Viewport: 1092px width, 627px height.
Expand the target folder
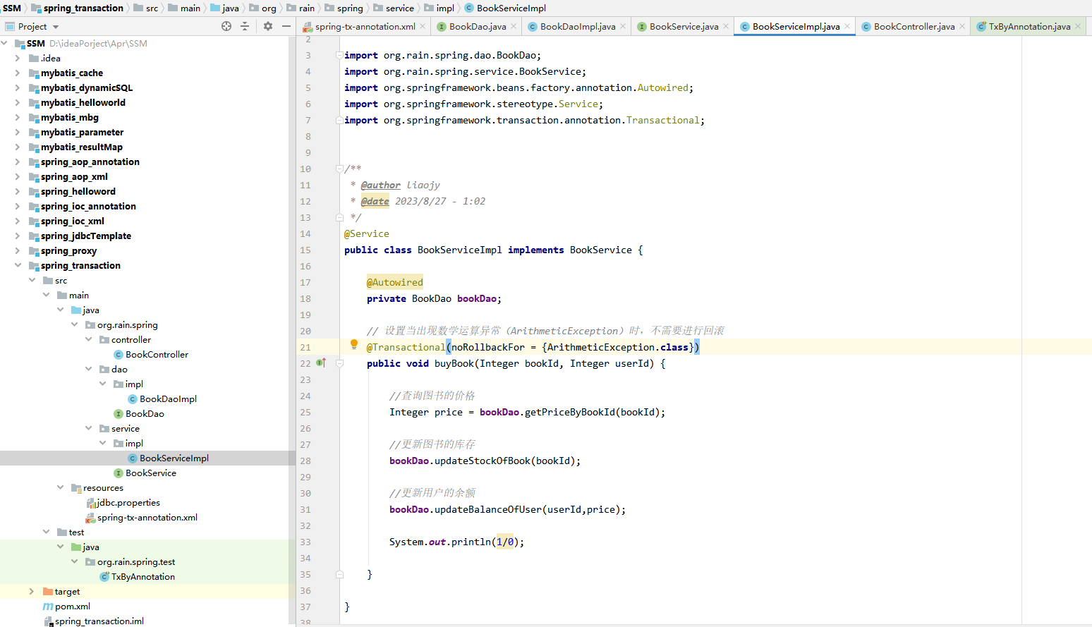pyautogui.click(x=32, y=591)
